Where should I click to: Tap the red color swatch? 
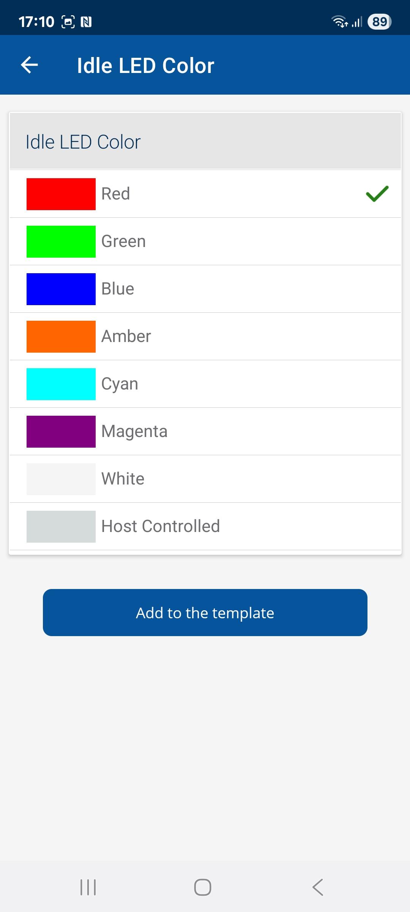point(61,194)
